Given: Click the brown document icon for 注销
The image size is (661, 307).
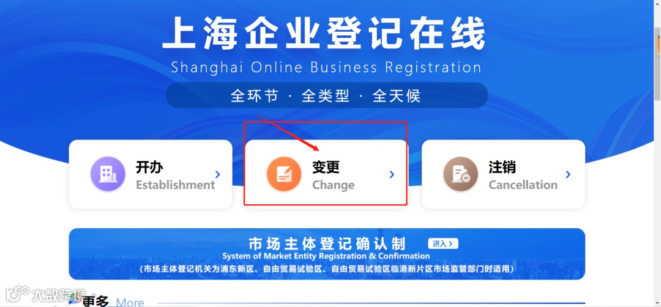Looking at the screenshot, I should pos(460,174).
